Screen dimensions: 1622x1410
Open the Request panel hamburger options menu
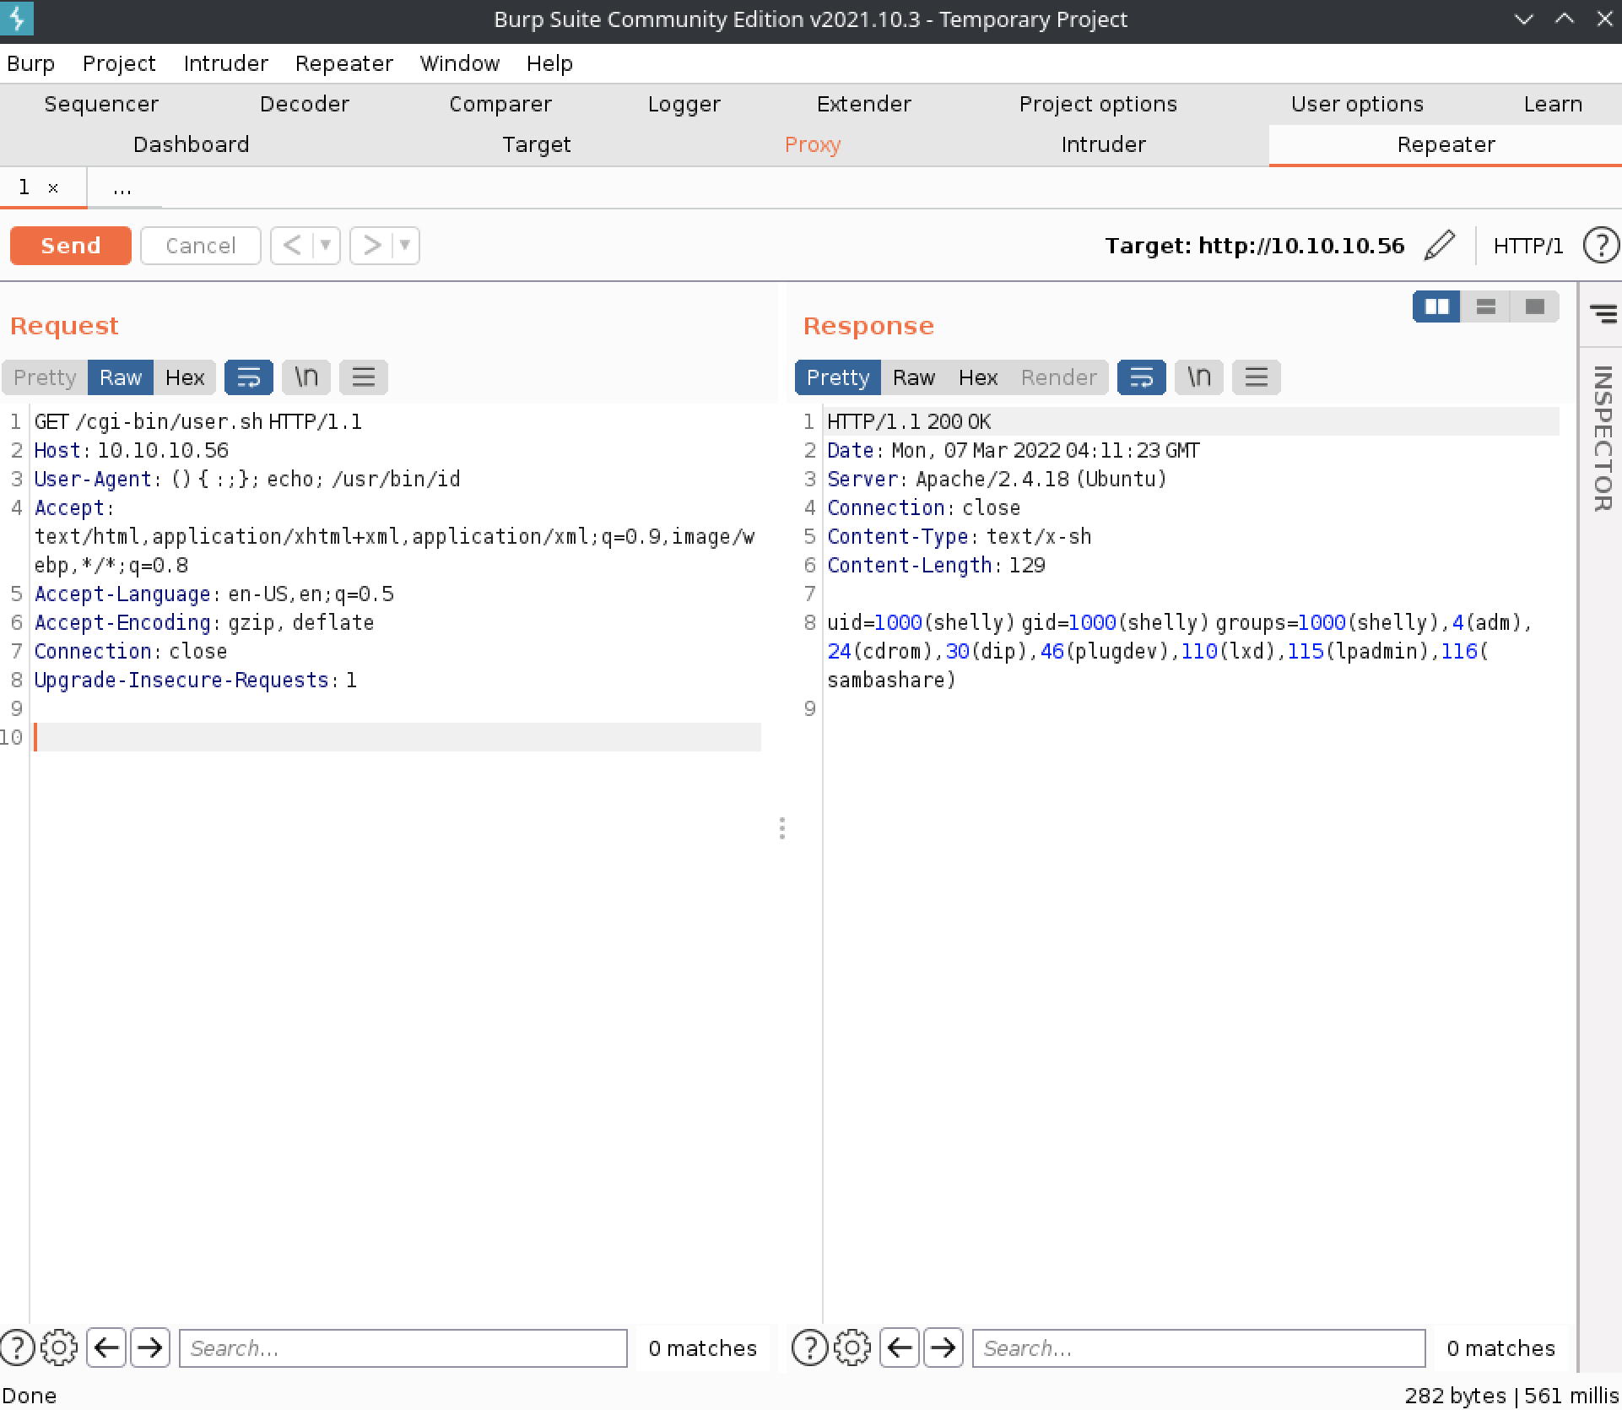pos(363,377)
